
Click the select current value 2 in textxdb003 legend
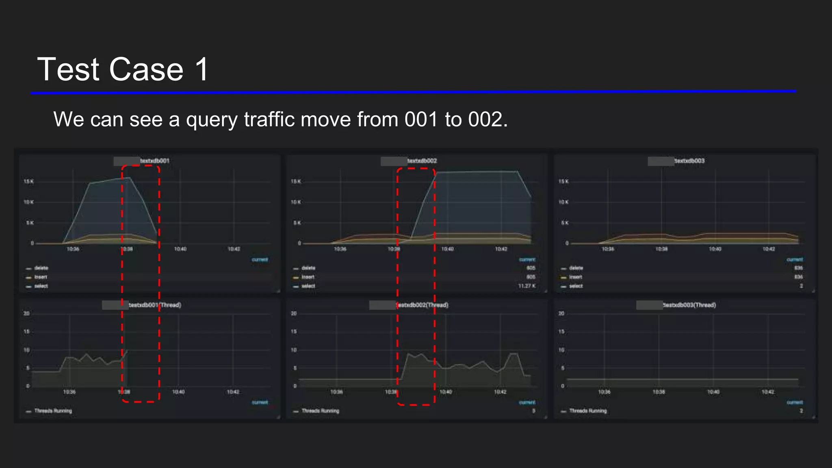pyautogui.click(x=801, y=286)
